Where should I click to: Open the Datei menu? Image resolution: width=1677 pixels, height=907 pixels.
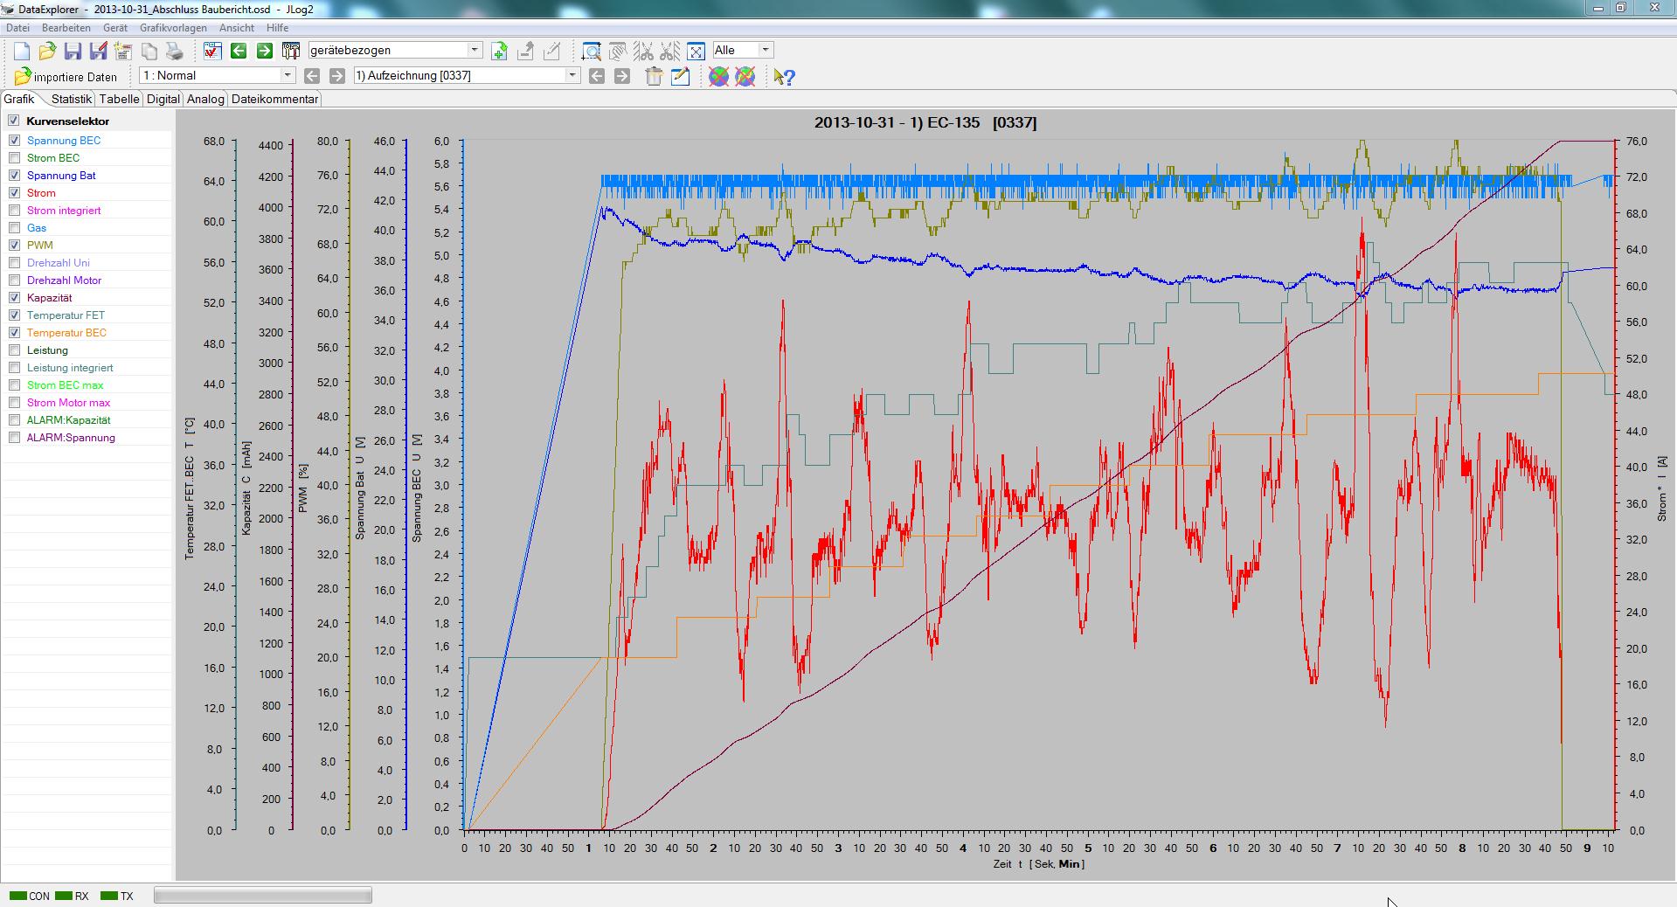[17, 28]
